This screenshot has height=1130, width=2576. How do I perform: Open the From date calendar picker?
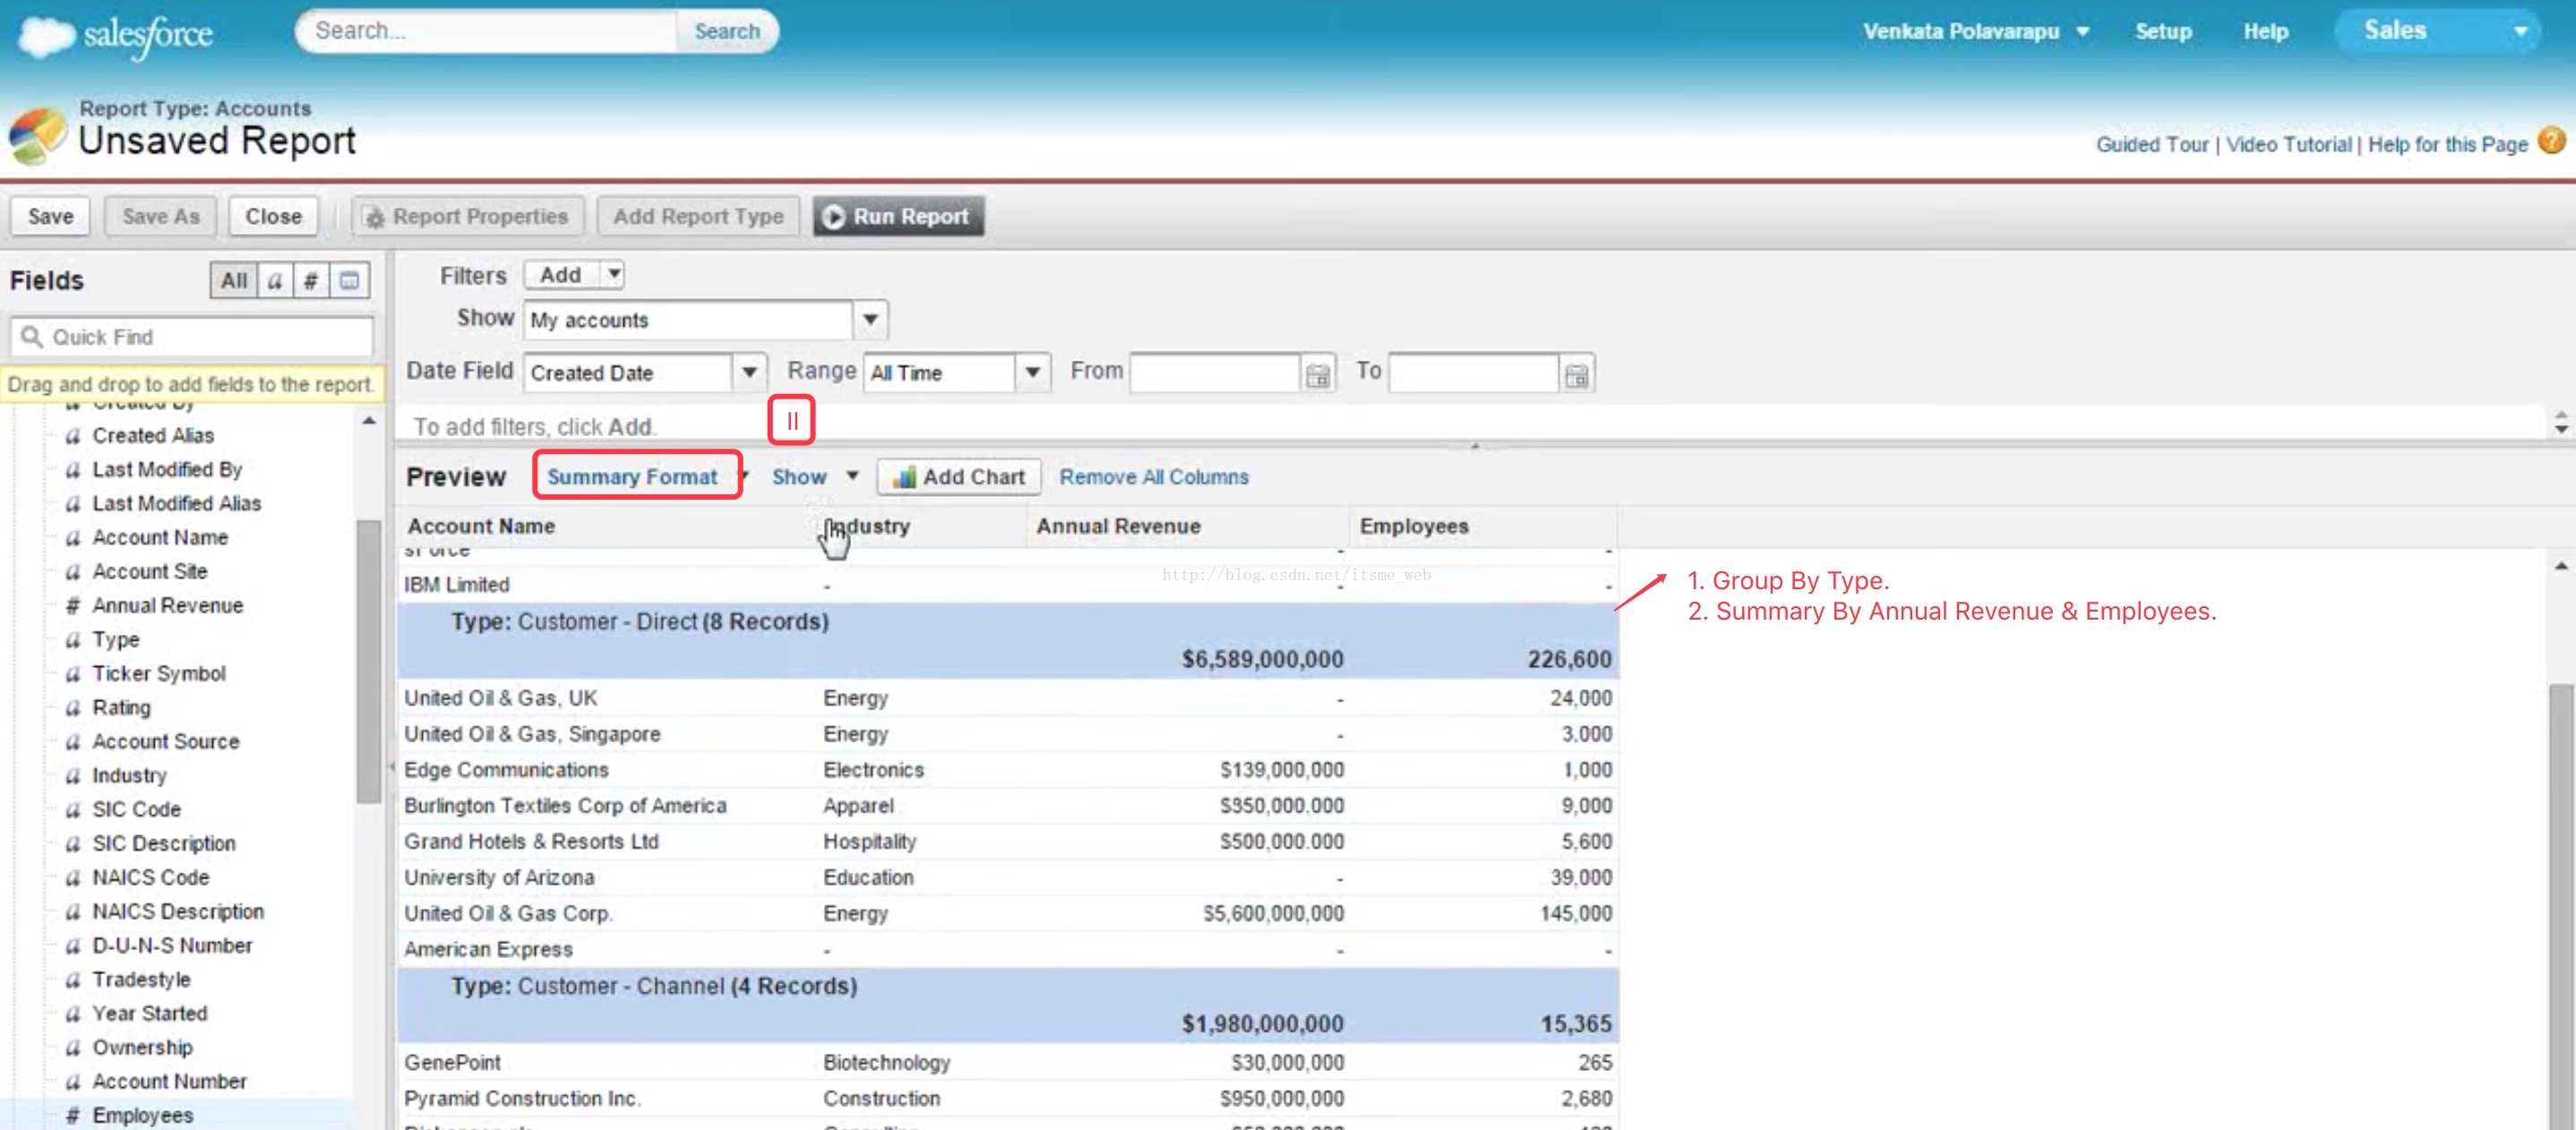pyautogui.click(x=1318, y=374)
